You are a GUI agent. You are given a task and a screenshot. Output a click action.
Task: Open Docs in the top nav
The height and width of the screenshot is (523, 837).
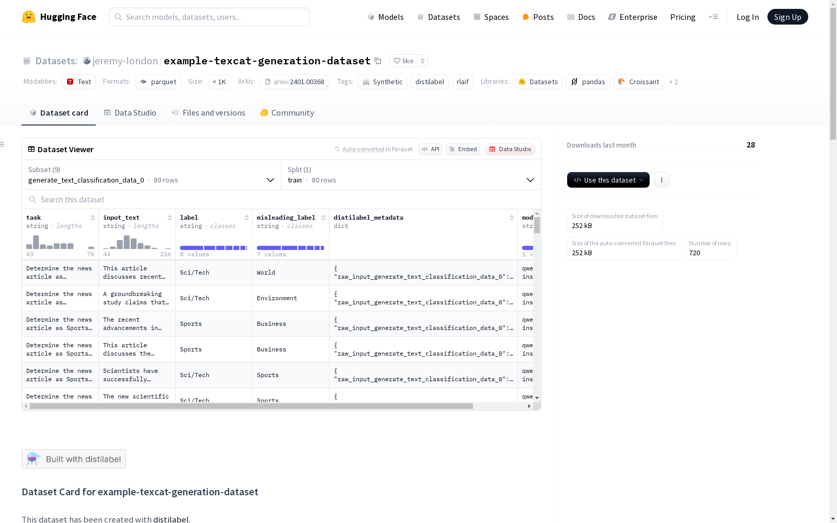pos(581,17)
